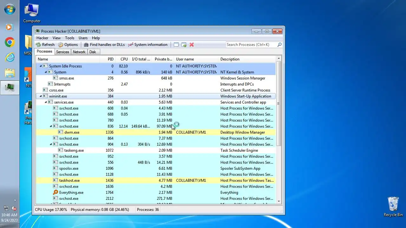Image resolution: width=406 pixels, height=228 pixels.
Task: Click the Everything.exe magnifier icon
Action: [x=56, y=193]
